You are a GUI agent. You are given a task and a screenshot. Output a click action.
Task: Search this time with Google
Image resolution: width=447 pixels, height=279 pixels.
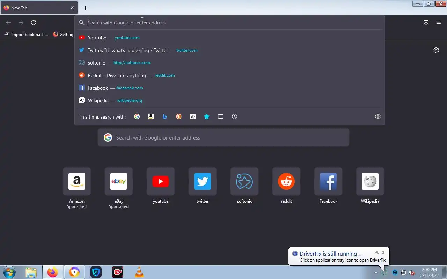(137, 117)
